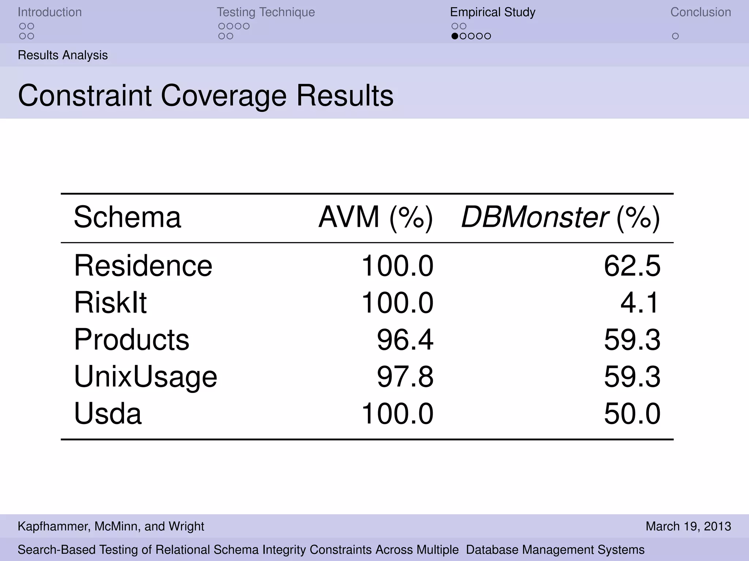Click the Products schema row name
Screen dimensions: 749x561
click(x=132, y=340)
